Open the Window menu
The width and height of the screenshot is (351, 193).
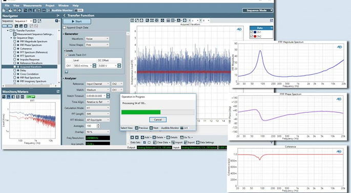[64, 5]
